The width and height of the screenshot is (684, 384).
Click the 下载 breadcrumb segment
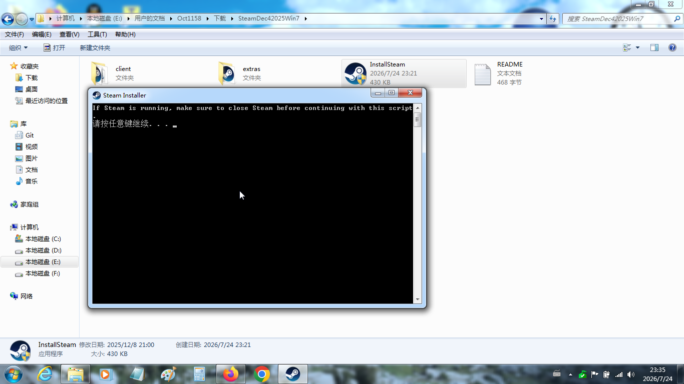(220, 18)
